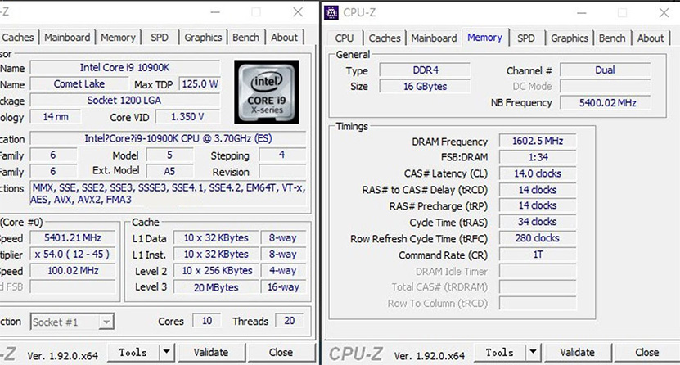Click the Comet Lake code name value

pyautogui.click(x=79, y=84)
